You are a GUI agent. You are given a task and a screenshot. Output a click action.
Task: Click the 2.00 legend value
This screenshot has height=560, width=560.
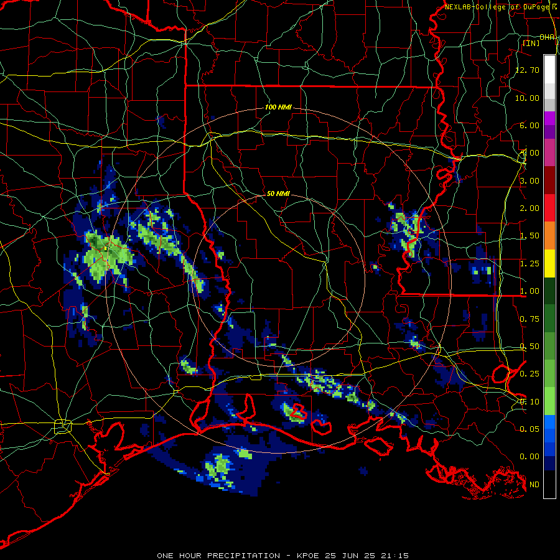530,208
